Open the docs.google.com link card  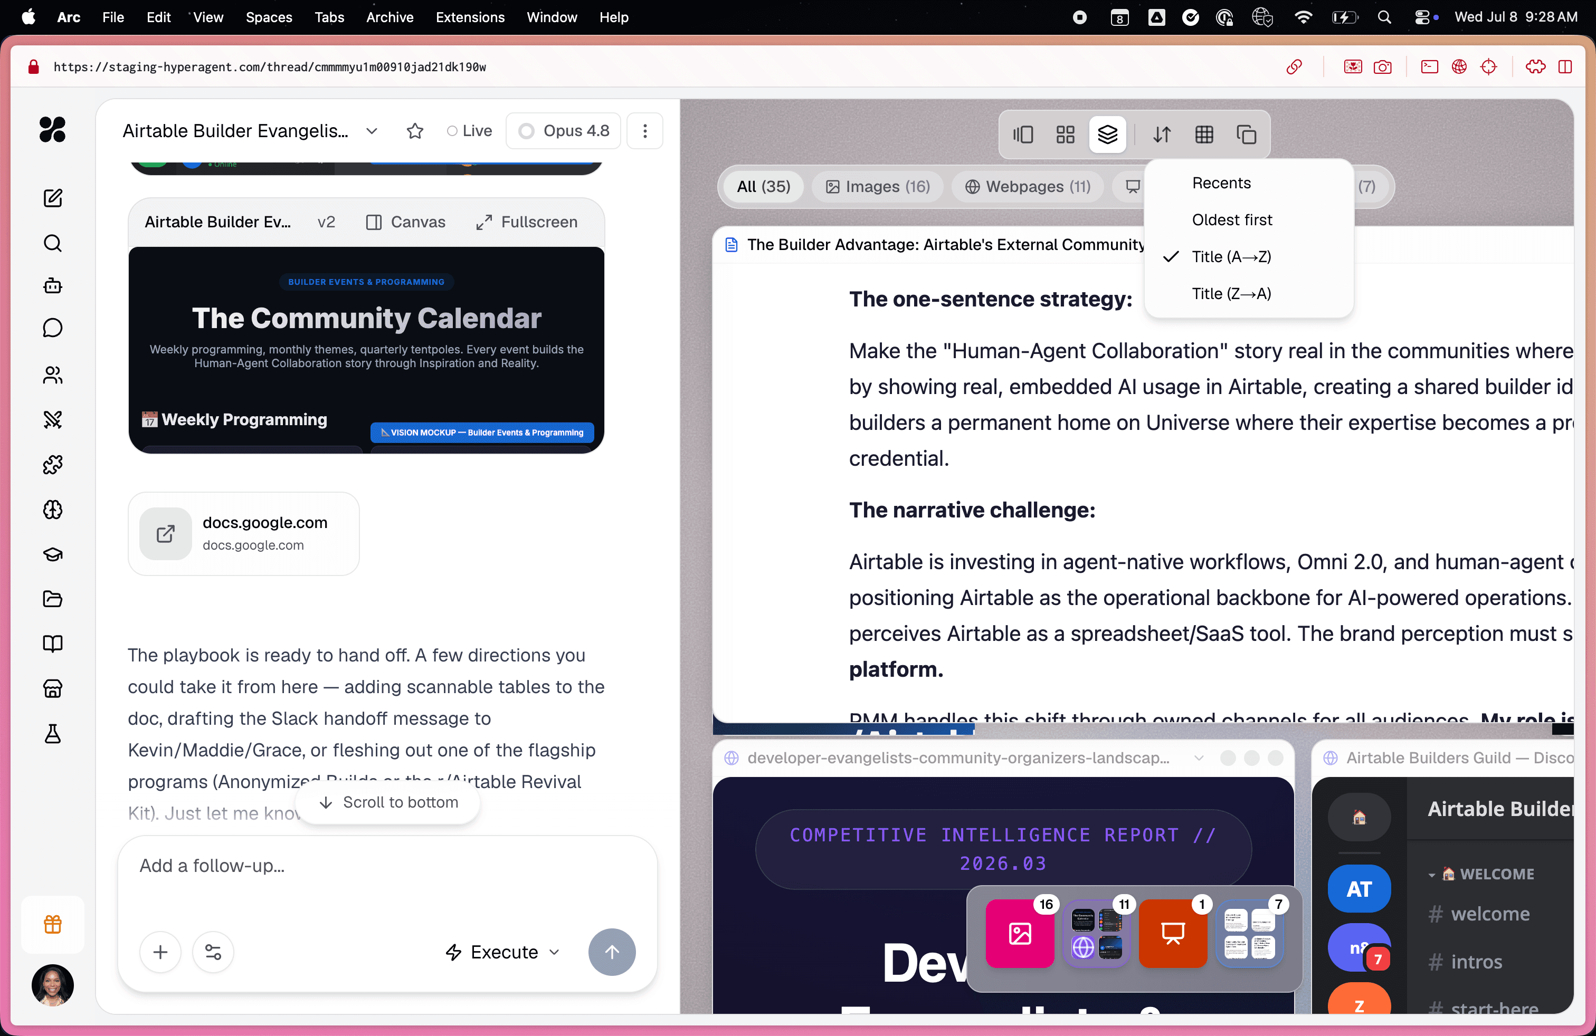point(243,533)
